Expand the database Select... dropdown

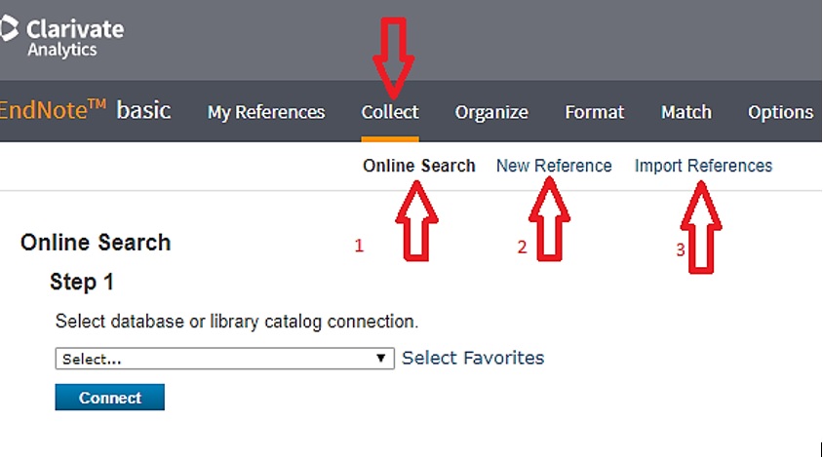click(224, 359)
